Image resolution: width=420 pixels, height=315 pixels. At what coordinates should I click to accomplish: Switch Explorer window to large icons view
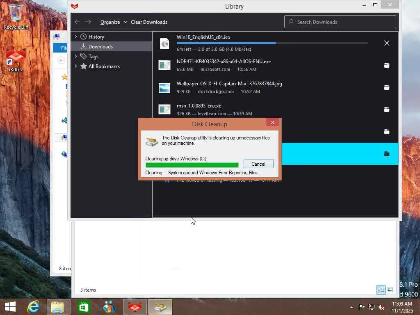pos(390,290)
